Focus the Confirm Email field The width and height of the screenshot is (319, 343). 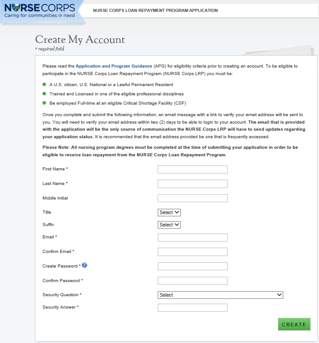(x=192, y=252)
